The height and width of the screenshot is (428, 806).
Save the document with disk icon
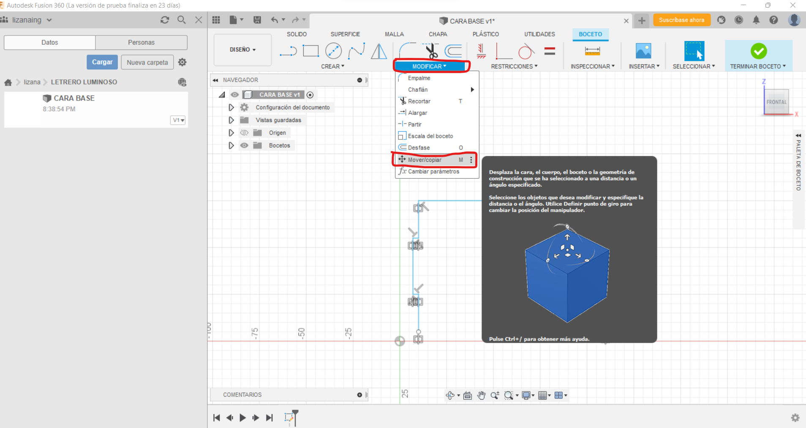tap(257, 20)
